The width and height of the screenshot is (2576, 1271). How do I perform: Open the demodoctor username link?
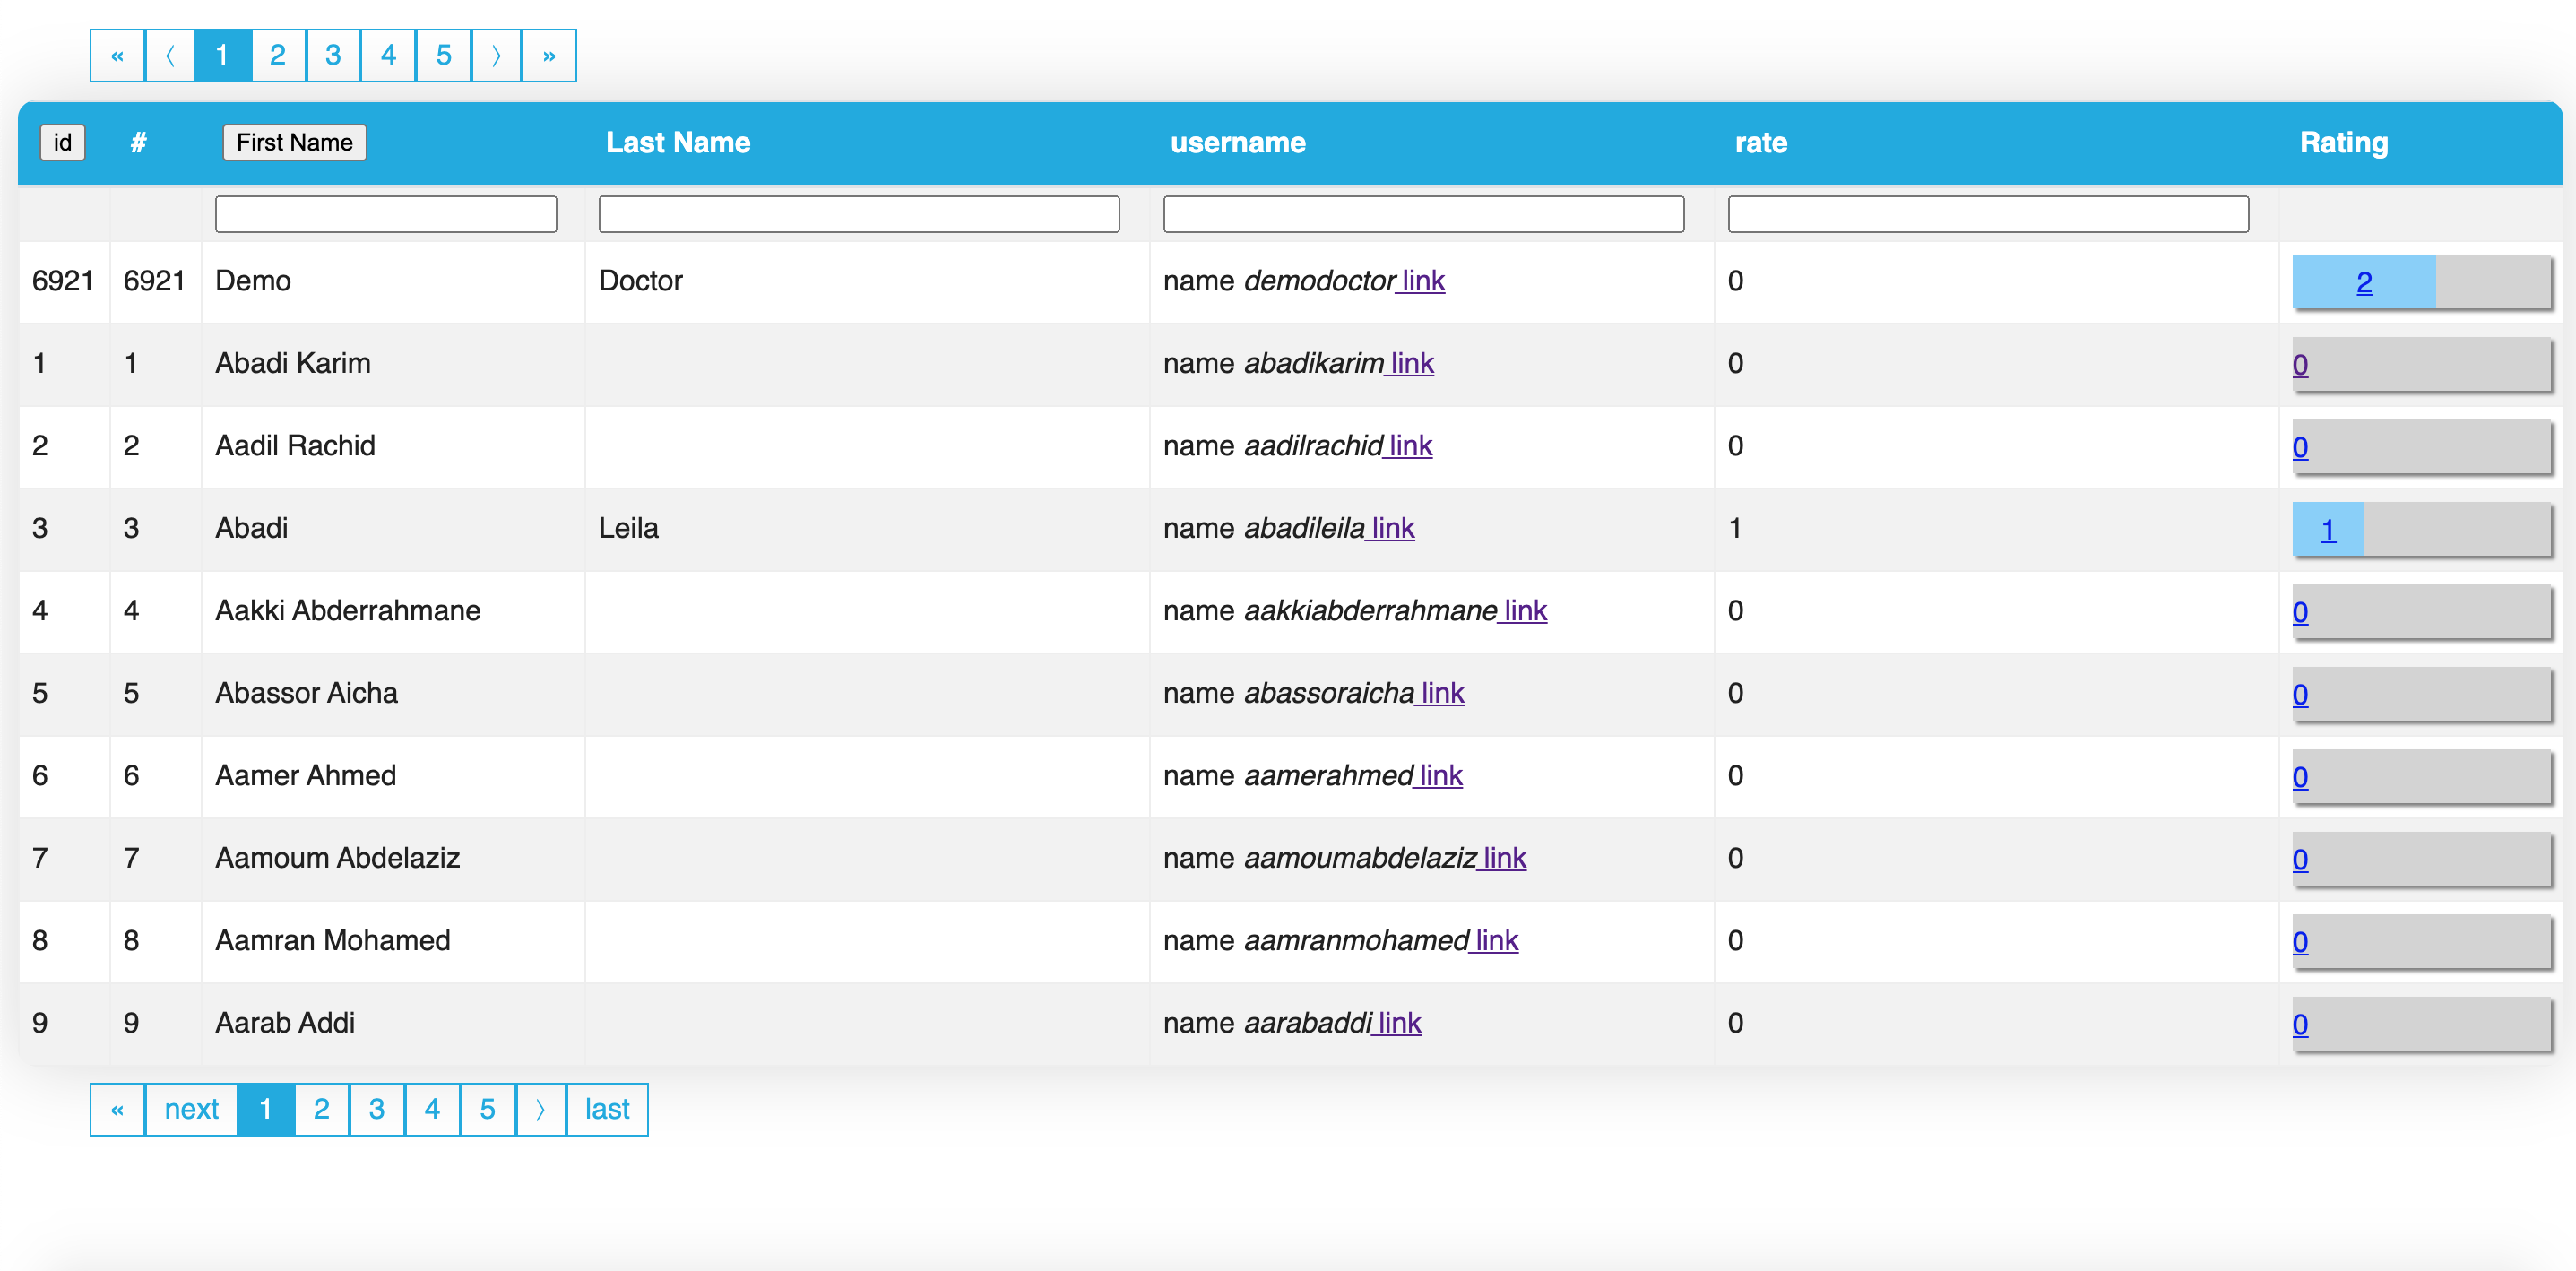[1423, 281]
